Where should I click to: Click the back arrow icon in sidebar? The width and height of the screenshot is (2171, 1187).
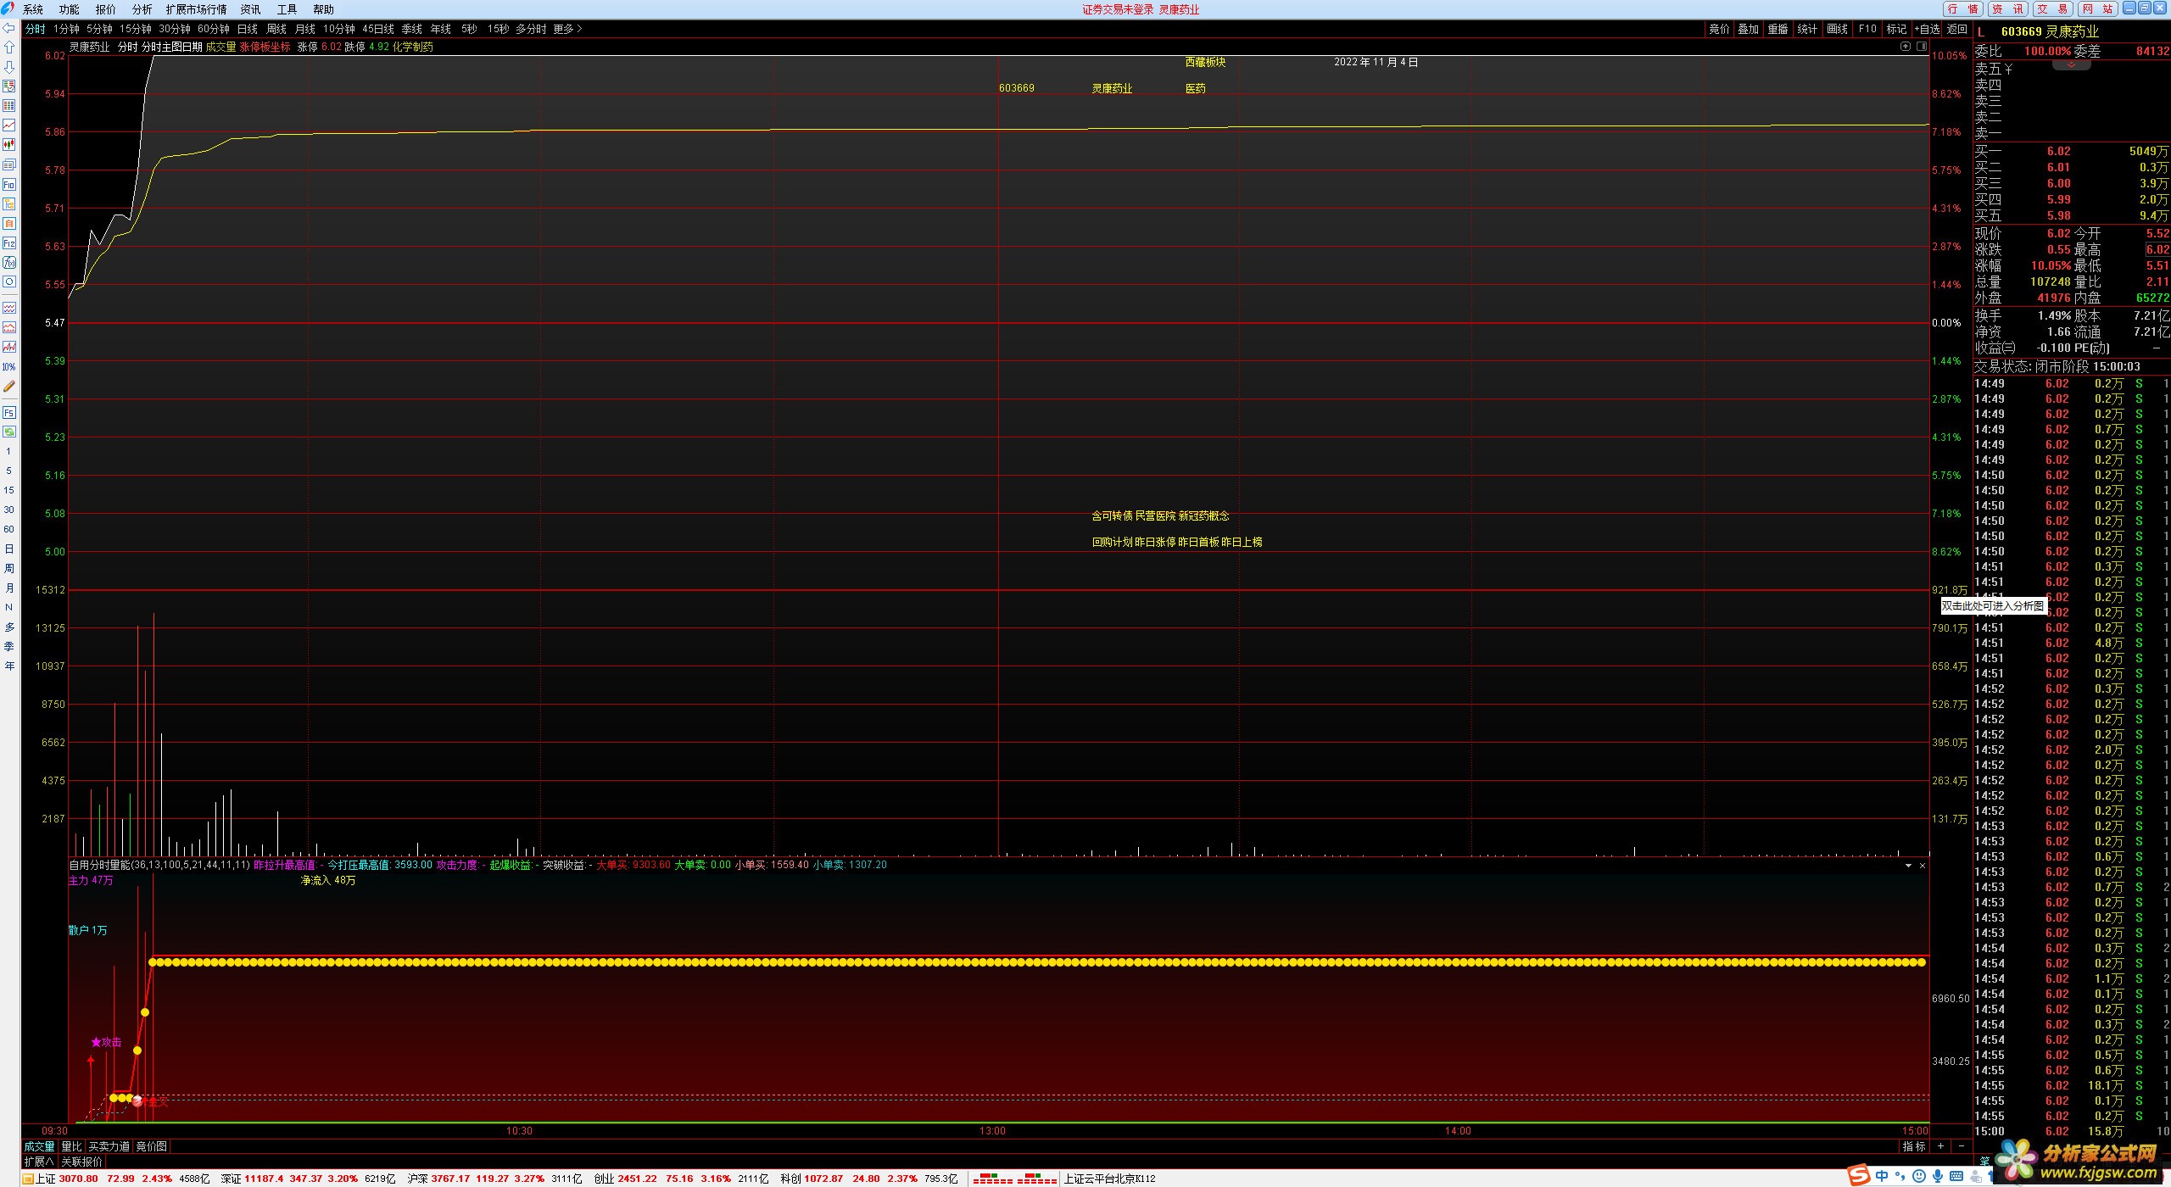click(9, 28)
